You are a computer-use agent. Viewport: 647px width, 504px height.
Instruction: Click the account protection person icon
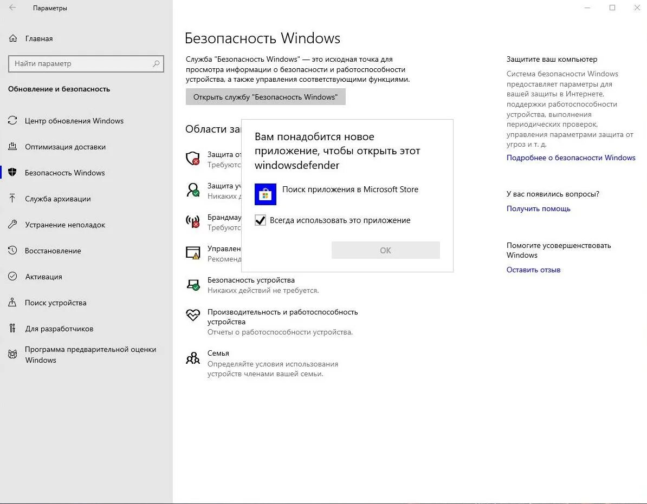pyautogui.click(x=193, y=189)
